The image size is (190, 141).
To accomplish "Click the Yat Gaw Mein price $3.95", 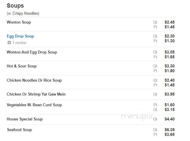I will [x=170, y=94].
